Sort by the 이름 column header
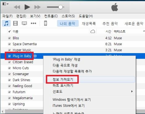Image resolution: width=145 pixels, height=114 pixels. [x=15, y=31]
